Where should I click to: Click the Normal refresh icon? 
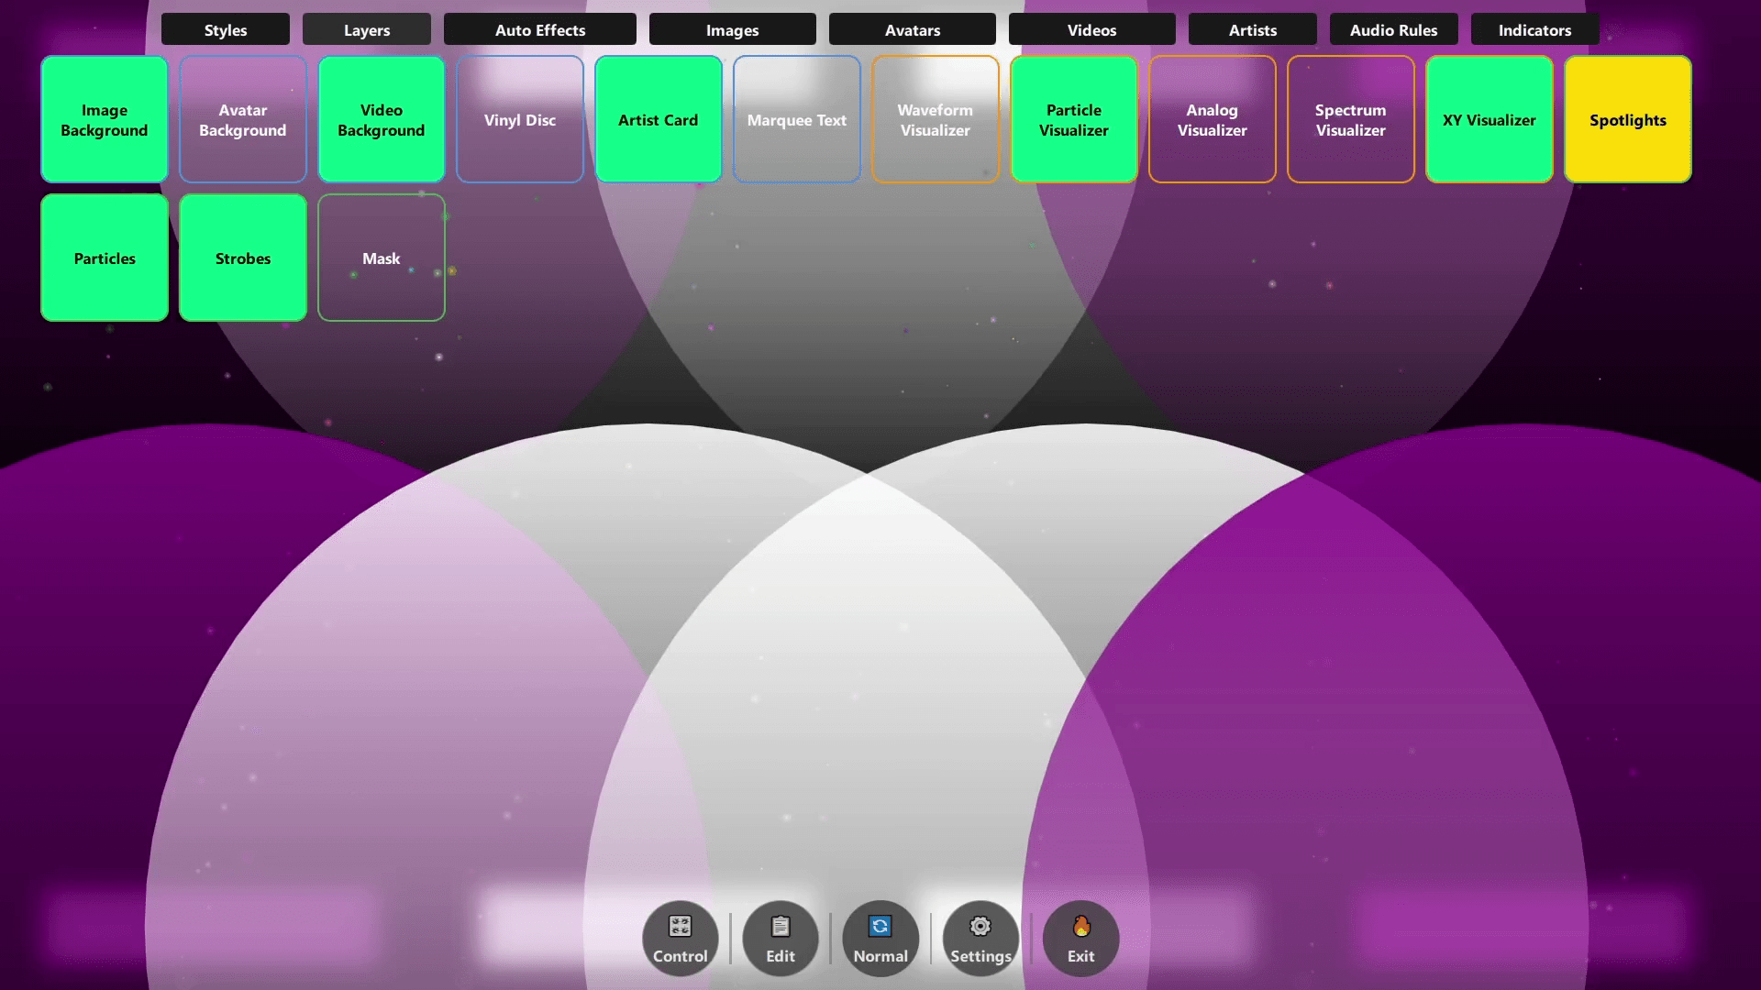tap(880, 927)
